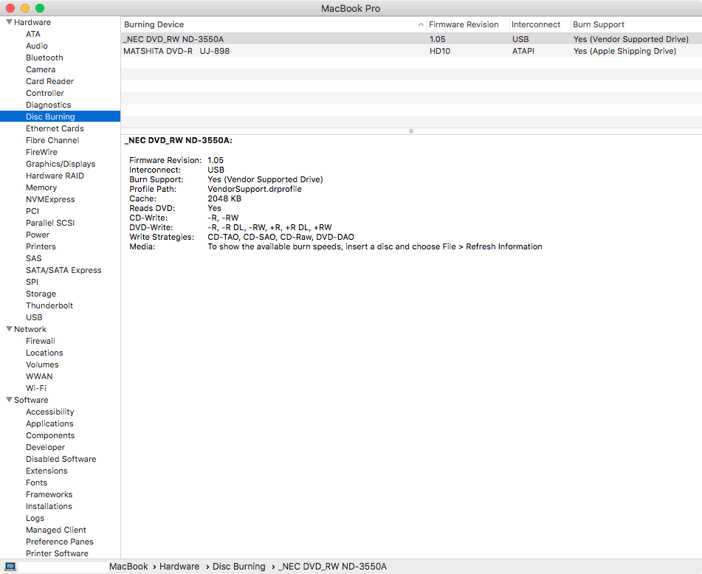The image size is (702, 574).
Task: Select Hardware RAID category
Action: (55, 176)
